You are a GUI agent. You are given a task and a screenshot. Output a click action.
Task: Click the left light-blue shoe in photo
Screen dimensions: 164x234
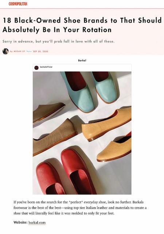tap(78, 91)
